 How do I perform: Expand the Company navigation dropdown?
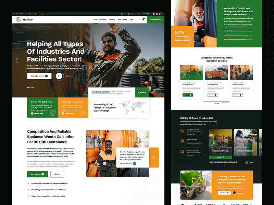tap(103, 19)
